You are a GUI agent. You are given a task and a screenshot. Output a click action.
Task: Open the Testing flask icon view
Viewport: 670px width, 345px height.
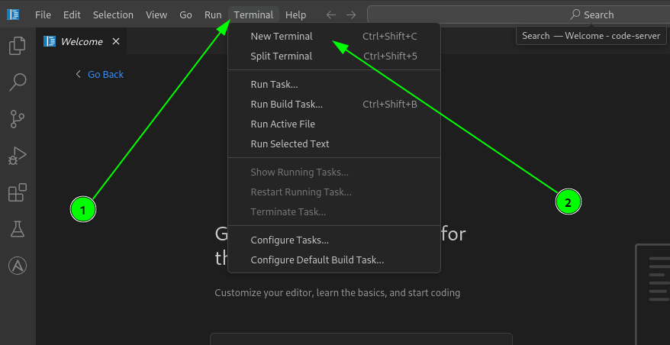18,229
